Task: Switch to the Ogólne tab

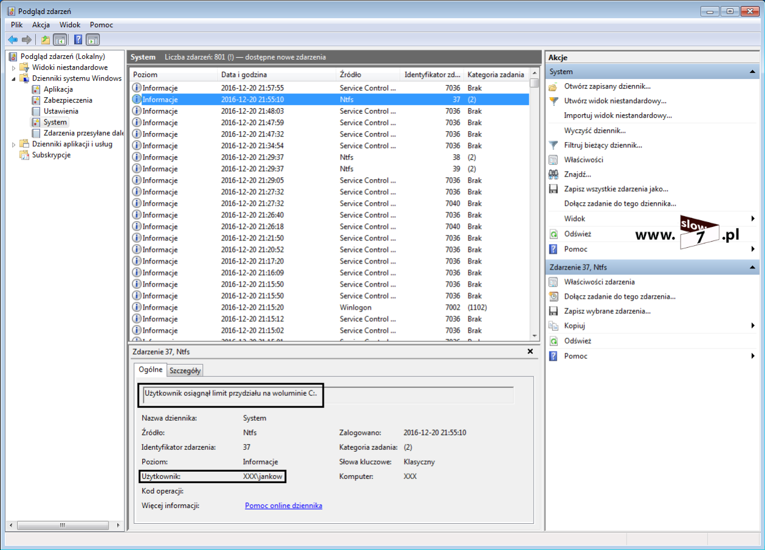Action: tap(151, 369)
